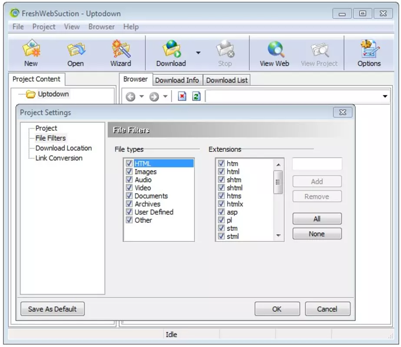
Task: Select the Browser tab
Action: coord(136,79)
